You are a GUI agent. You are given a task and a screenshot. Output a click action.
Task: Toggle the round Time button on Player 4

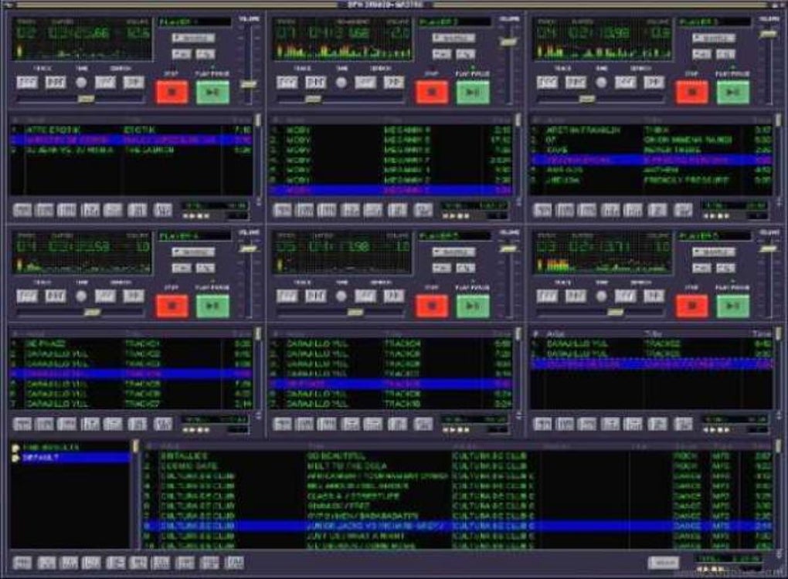[x=81, y=296]
